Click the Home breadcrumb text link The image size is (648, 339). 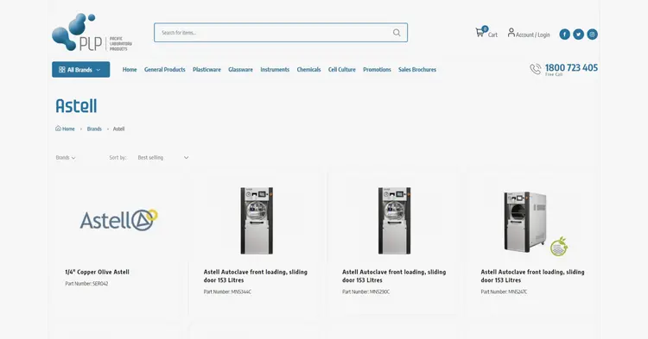(x=68, y=129)
